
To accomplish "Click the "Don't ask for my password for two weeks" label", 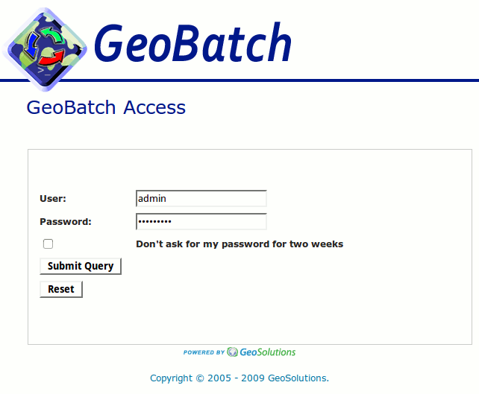I will (x=239, y=244).
